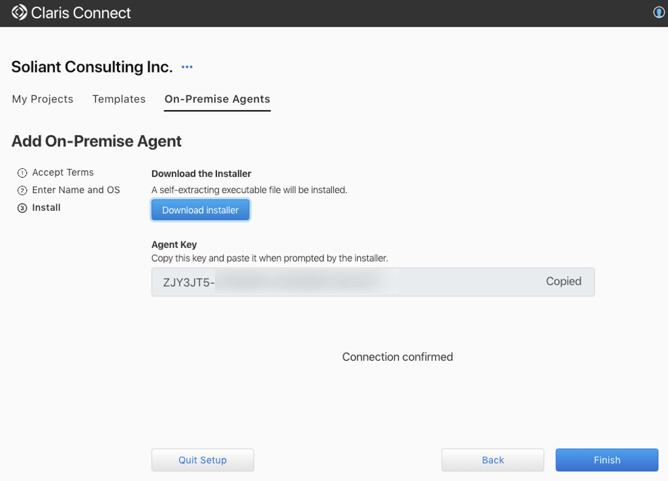Switch to the My Projects tab

(x=42, y=99)
